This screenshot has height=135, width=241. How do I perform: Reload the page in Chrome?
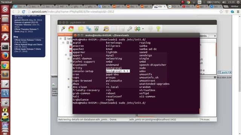[x=23, y=12]
